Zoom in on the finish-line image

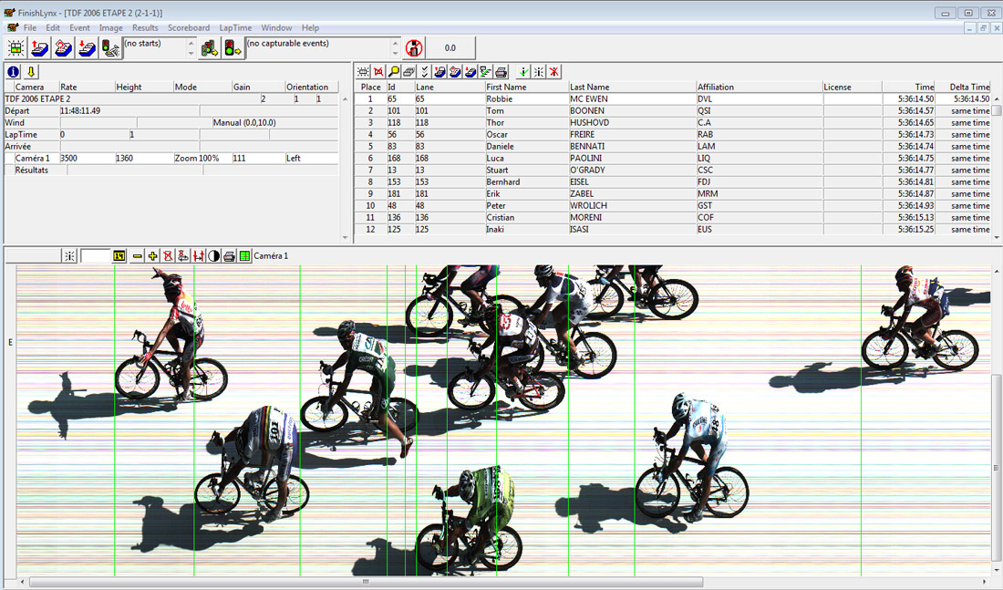click(151, 256)
